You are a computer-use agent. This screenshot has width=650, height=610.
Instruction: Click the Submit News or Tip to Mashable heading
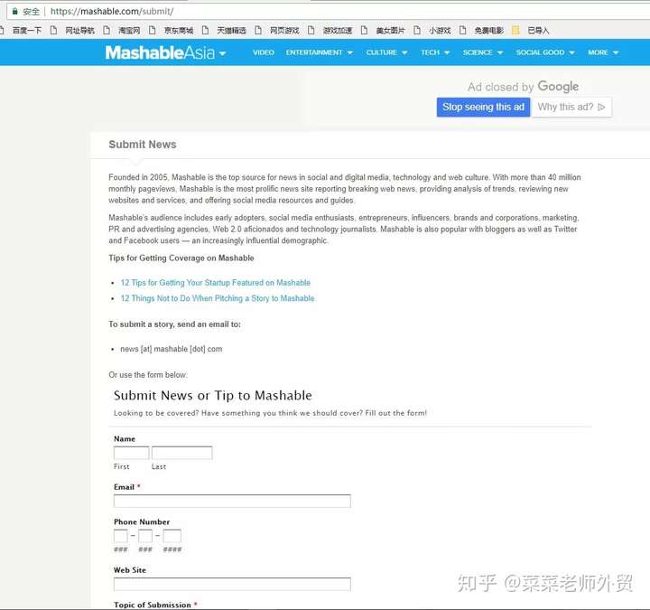click(x=213, y=396)
